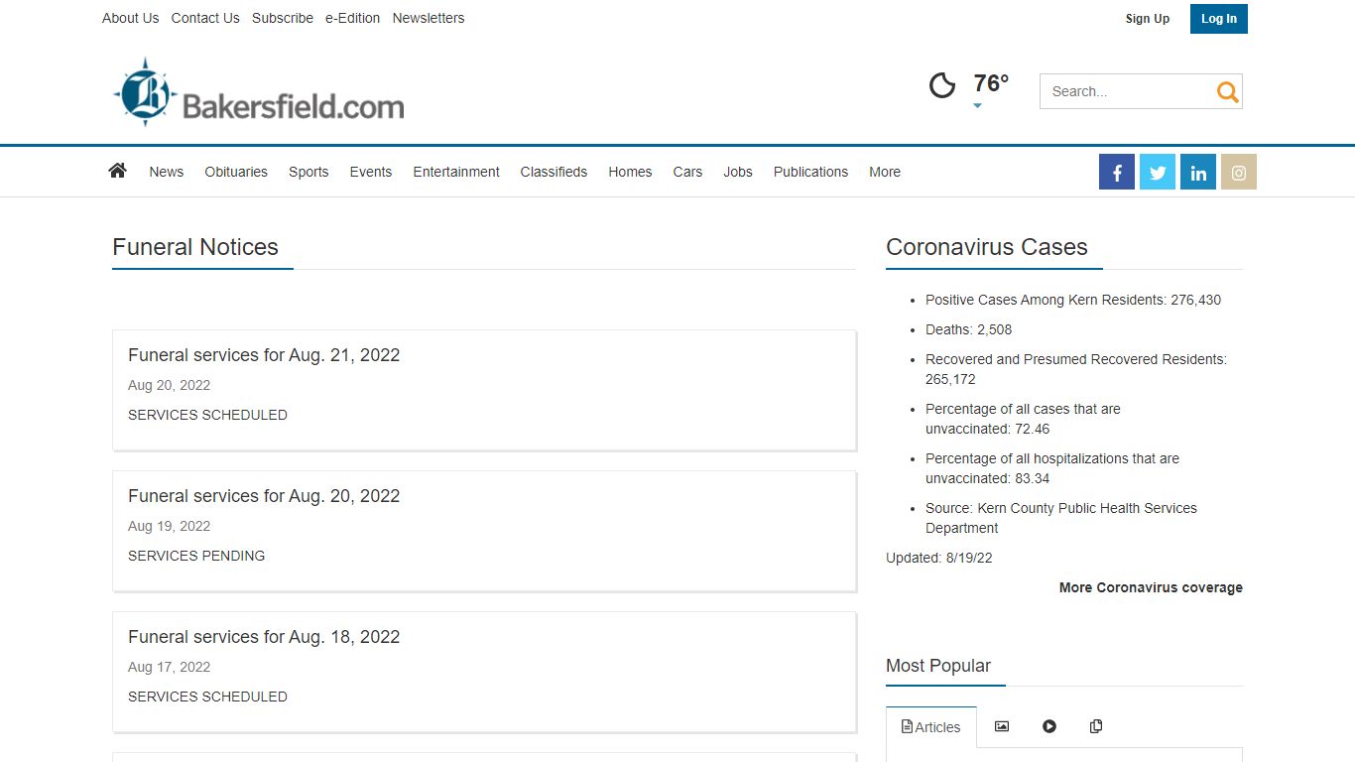Click the Bakersfield.com logo

[x=259, y=92]
